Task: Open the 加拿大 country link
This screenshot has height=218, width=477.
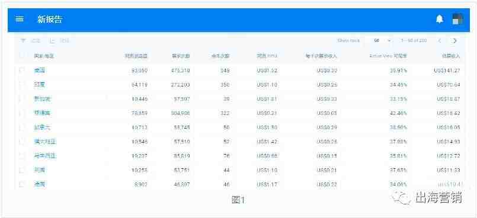Action: pyautogui.click(x=42, y=127)
